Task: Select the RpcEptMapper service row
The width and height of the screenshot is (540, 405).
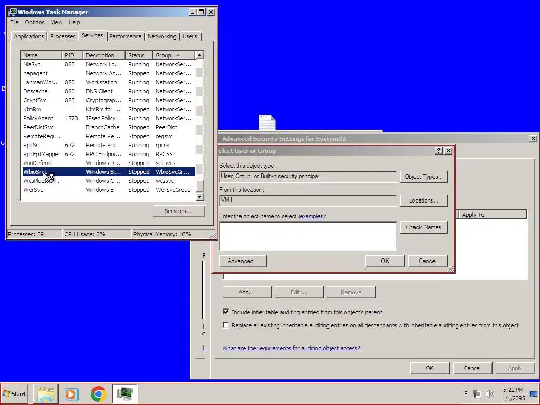Action: pos(109,154)
